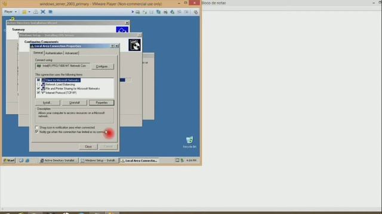Click Send Ctrl+Alt+Del icon in VMware toolbar
The image size is (382, 214).
(36, 12)
